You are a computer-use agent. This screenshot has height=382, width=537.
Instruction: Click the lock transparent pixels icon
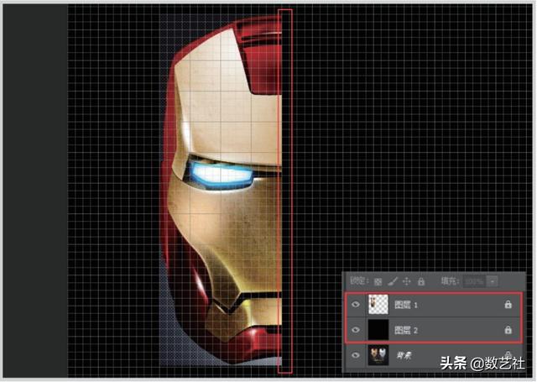(x=378, y=281)
